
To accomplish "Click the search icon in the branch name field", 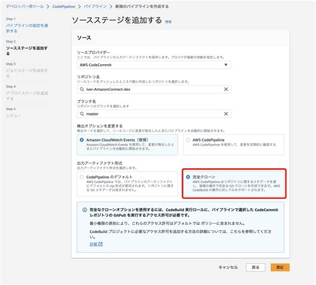I will (x=82, y=114).
